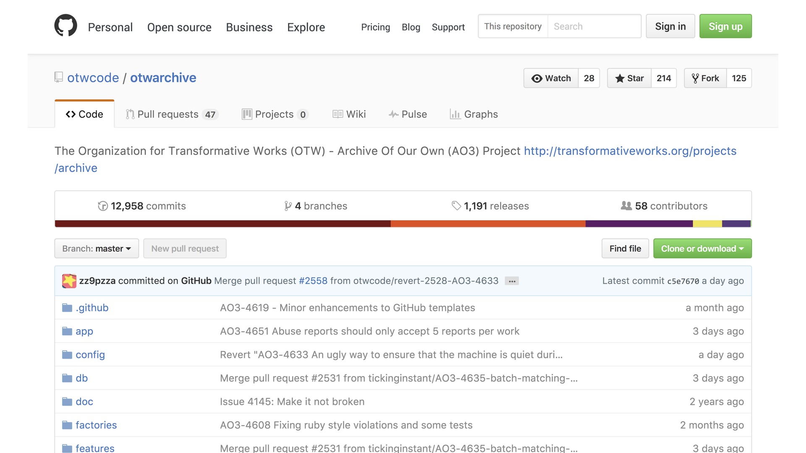Click the .github folder icon
Image resolution: width=806 pixels, height=453 pixels.
click(x=67, y=308)
